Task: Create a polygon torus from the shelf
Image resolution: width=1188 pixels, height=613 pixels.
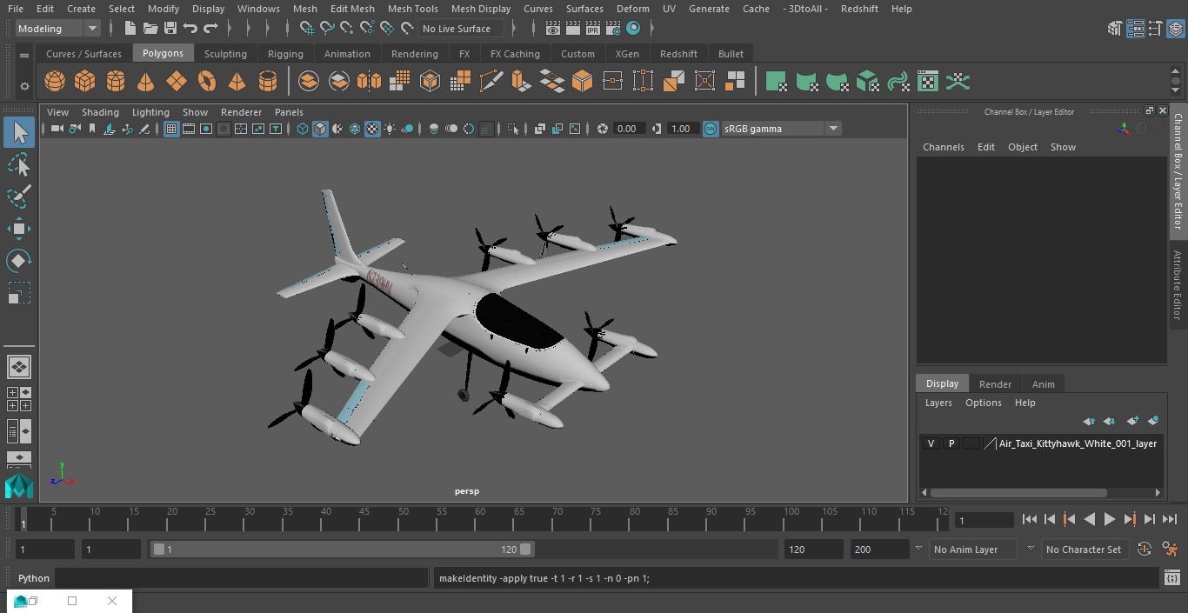Action: tap(207, 82)
